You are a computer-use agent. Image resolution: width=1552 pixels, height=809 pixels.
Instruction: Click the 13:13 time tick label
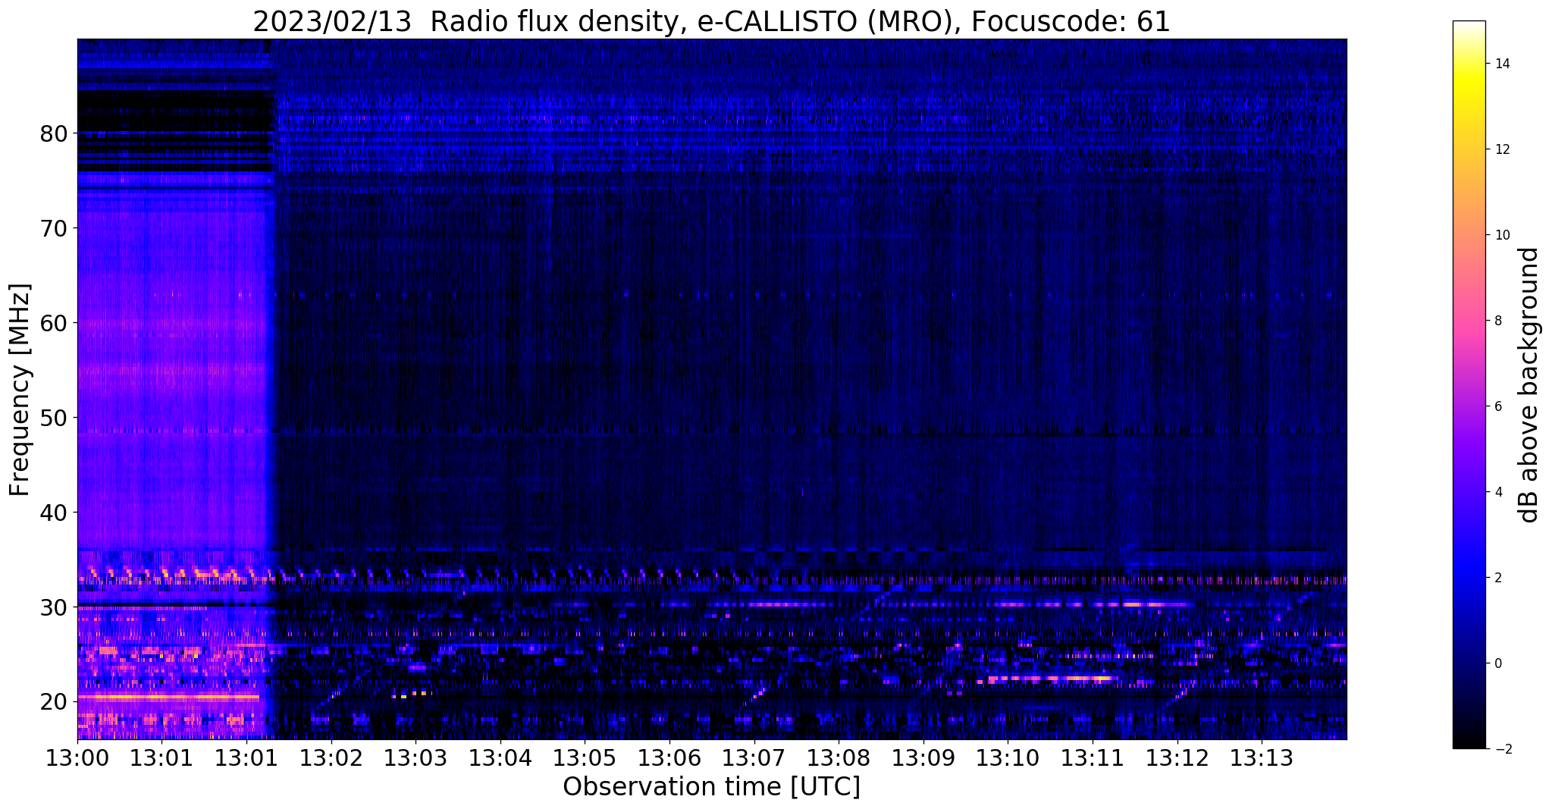click(1261, 757)
